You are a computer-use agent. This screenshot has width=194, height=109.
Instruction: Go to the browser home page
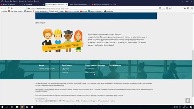point(12,8)
